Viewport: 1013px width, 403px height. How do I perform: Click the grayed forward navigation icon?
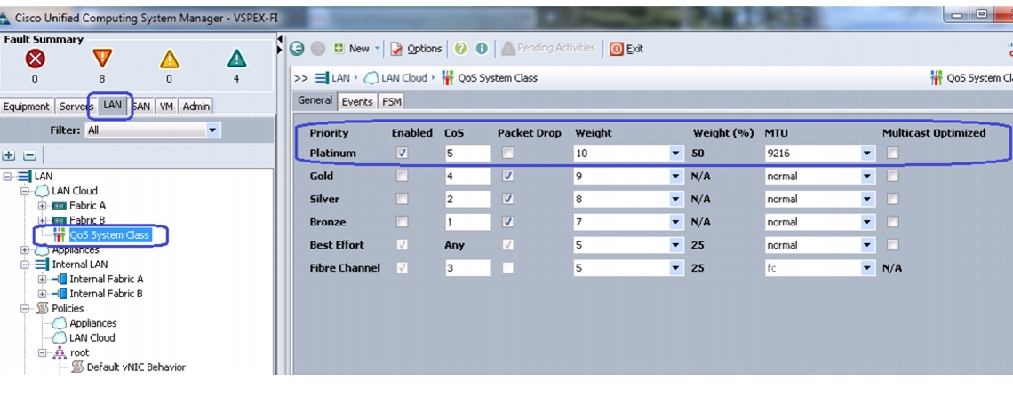pos(317,49)
